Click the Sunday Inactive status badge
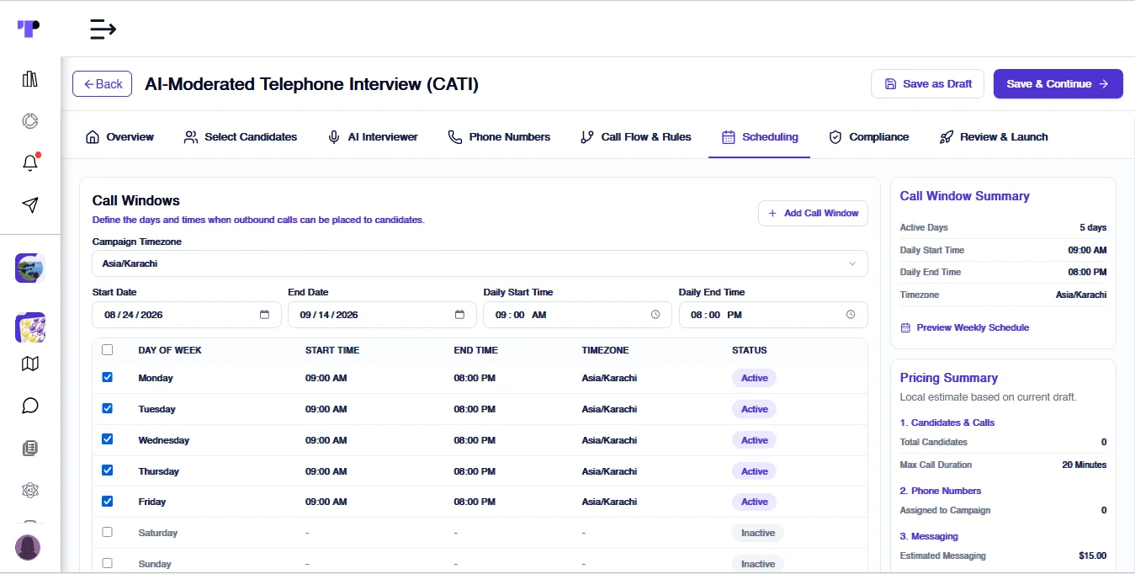Image resolution: width=1135 pixels, height=574 pixels. (x=757, y=564)
